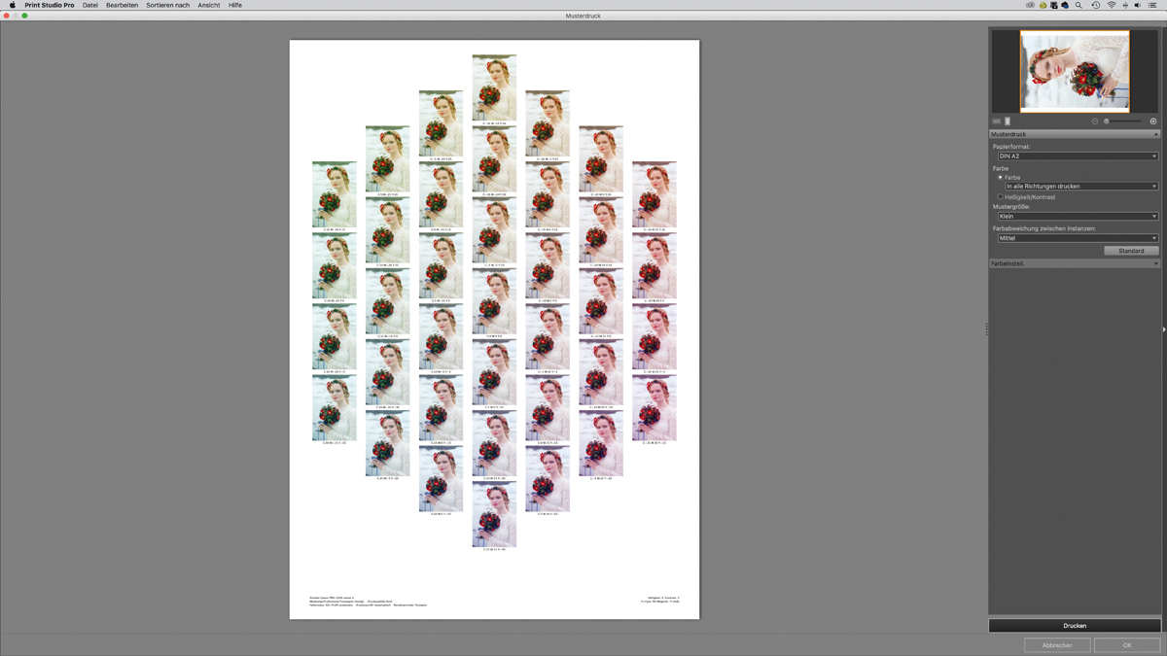Open Notification Center list icon

pyautogui.click(x=1153, y=5)
